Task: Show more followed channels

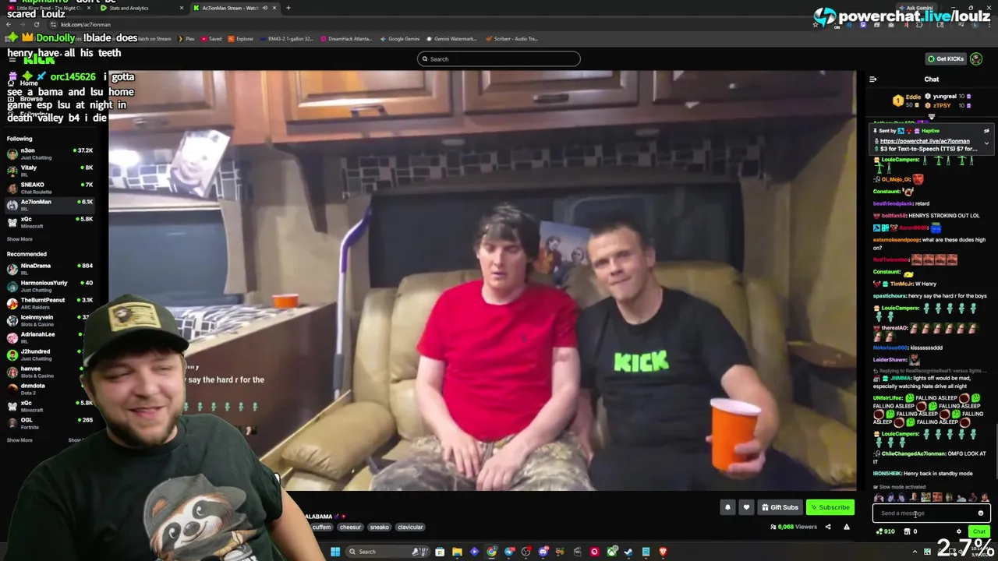Action: tap(19, 239)
